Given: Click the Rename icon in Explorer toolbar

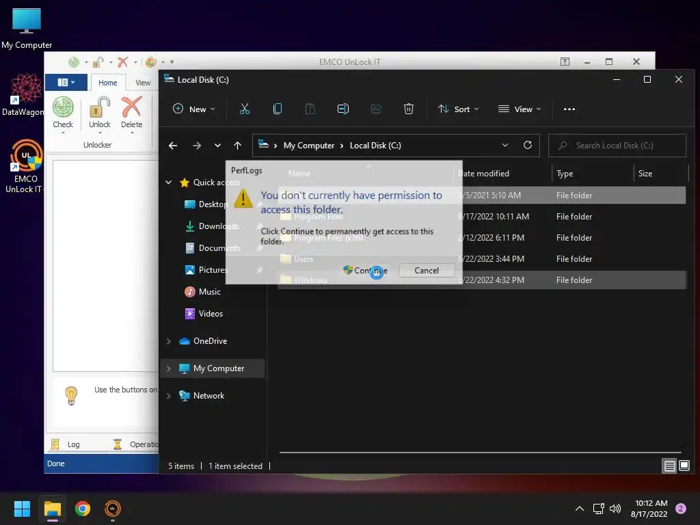Looking at the screenshot, I should coord(343,109).
